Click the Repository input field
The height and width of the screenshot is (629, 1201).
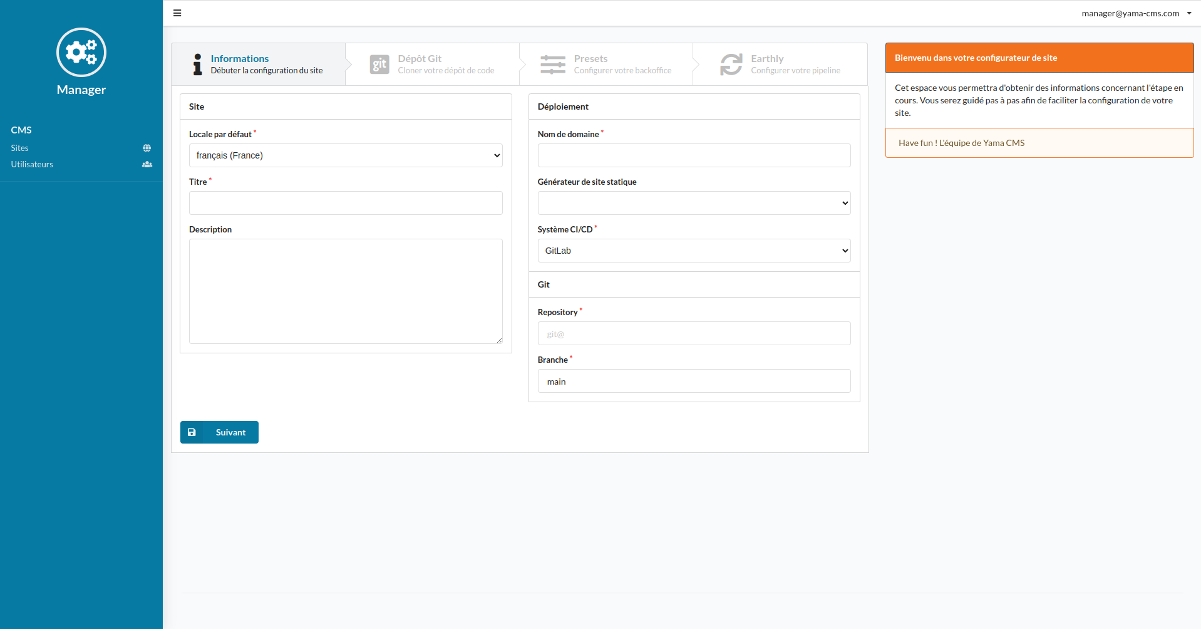click(x=694, y=333)
